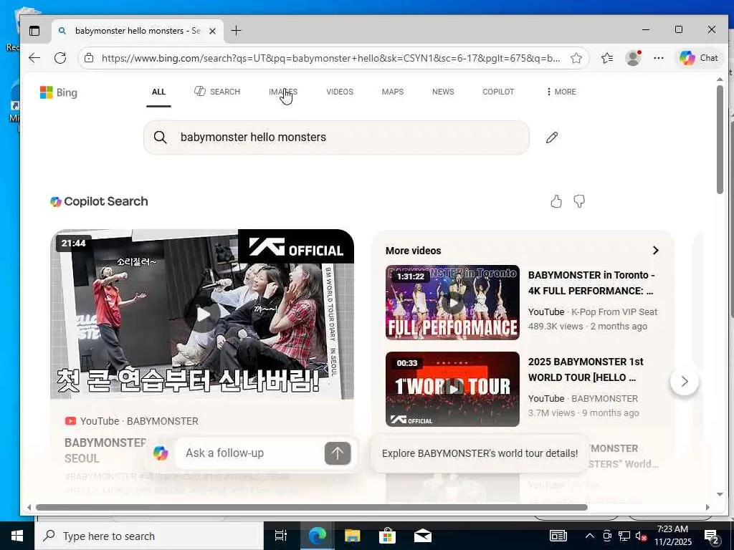Open Settings and more ellipsis menu
Viewport: 734px width, 550px height.
pyautogui.click(x=659, y=58)
